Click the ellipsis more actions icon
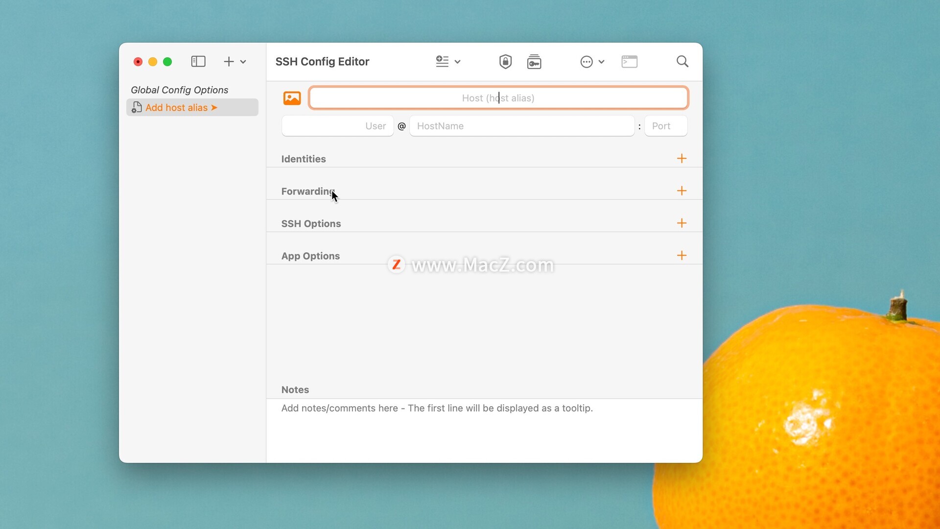Image resolution: width=940 pixels, height=529 pixels. coord(587,62)
